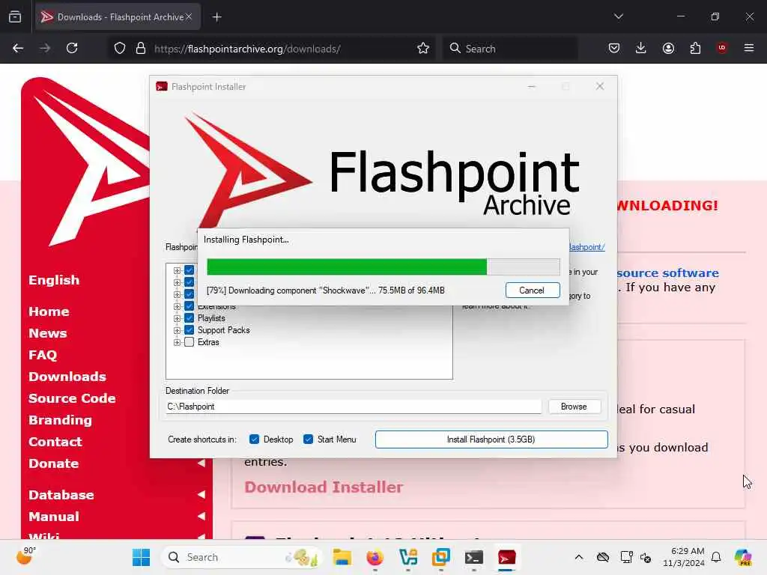Image resolution: width=767 pixels, height=575 pixels.
Task: Open the Firefox hamburger application menu
Action: (x=749, y=48)
